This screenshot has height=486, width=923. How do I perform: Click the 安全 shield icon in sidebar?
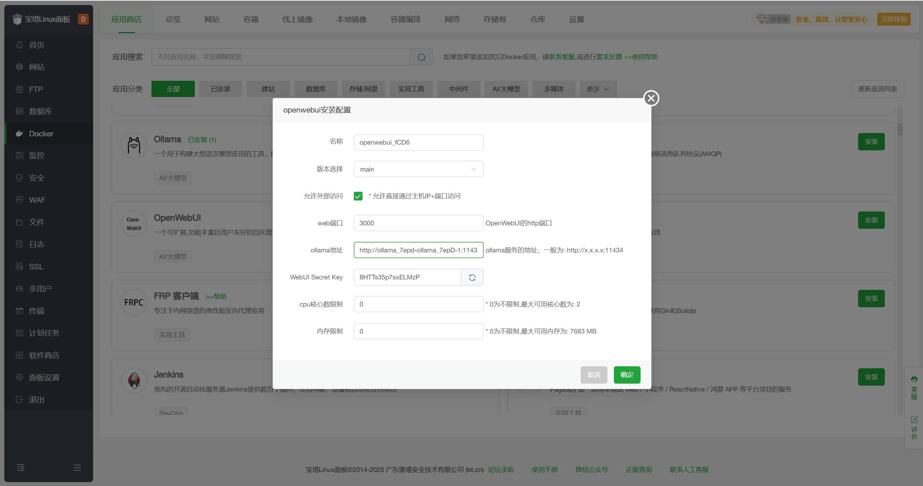coord(19,178)
